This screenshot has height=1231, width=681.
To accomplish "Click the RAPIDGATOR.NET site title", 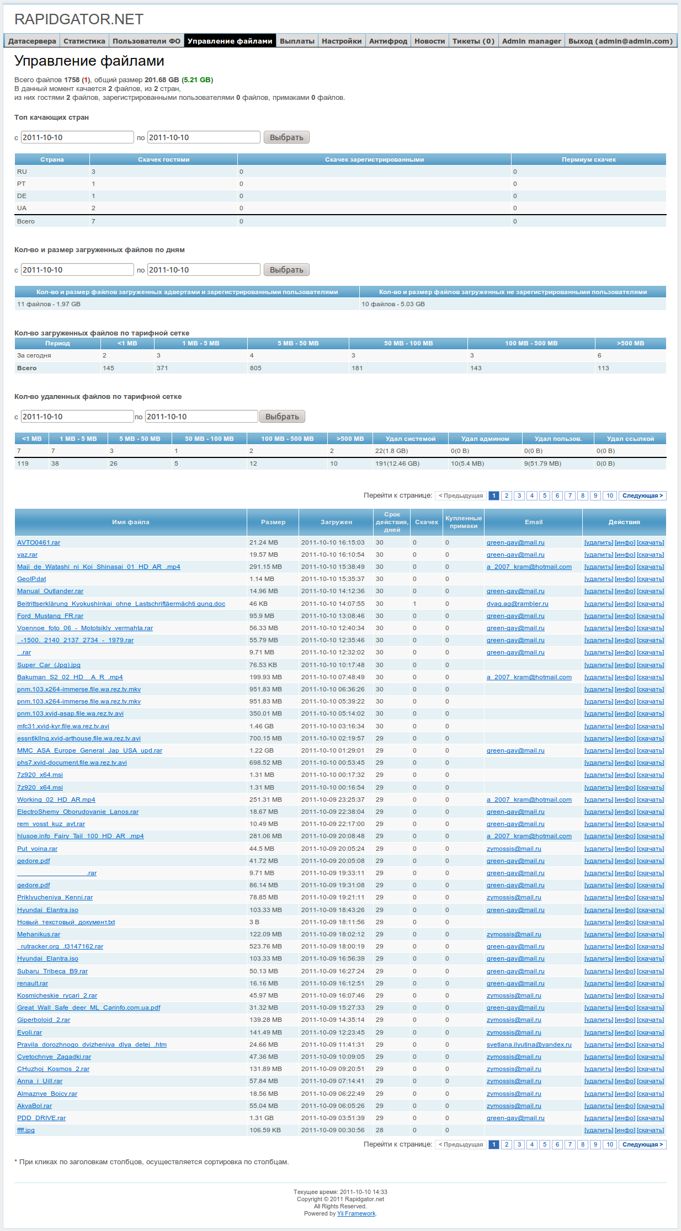I will point(79,19).
